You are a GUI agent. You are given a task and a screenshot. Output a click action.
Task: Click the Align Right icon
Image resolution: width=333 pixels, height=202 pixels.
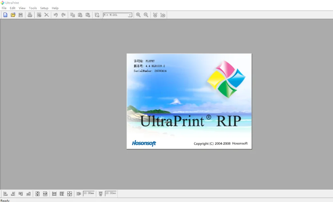coord(13,194)
